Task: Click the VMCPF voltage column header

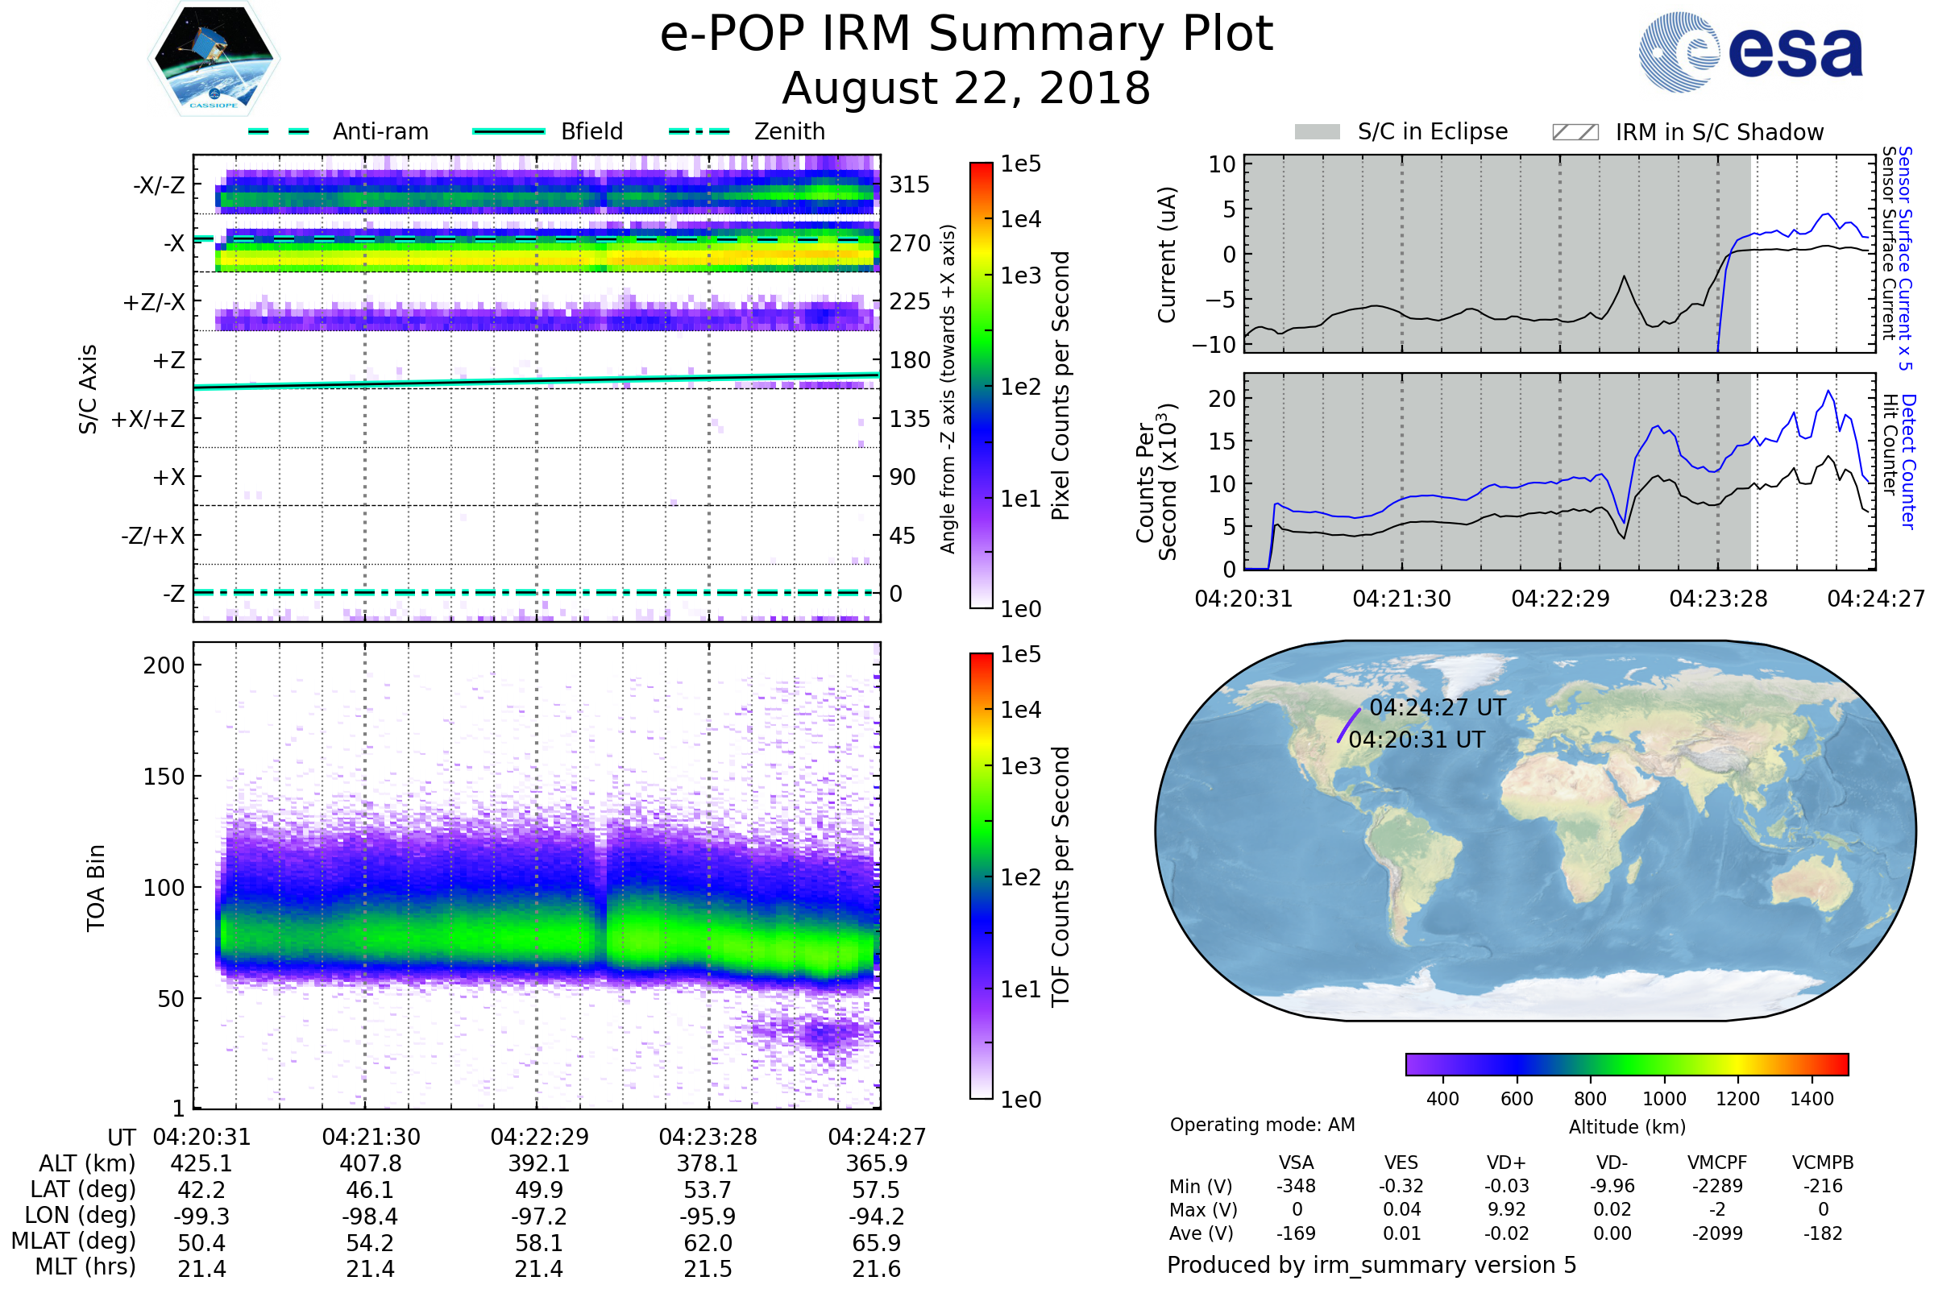Action: point(1717,1163)
